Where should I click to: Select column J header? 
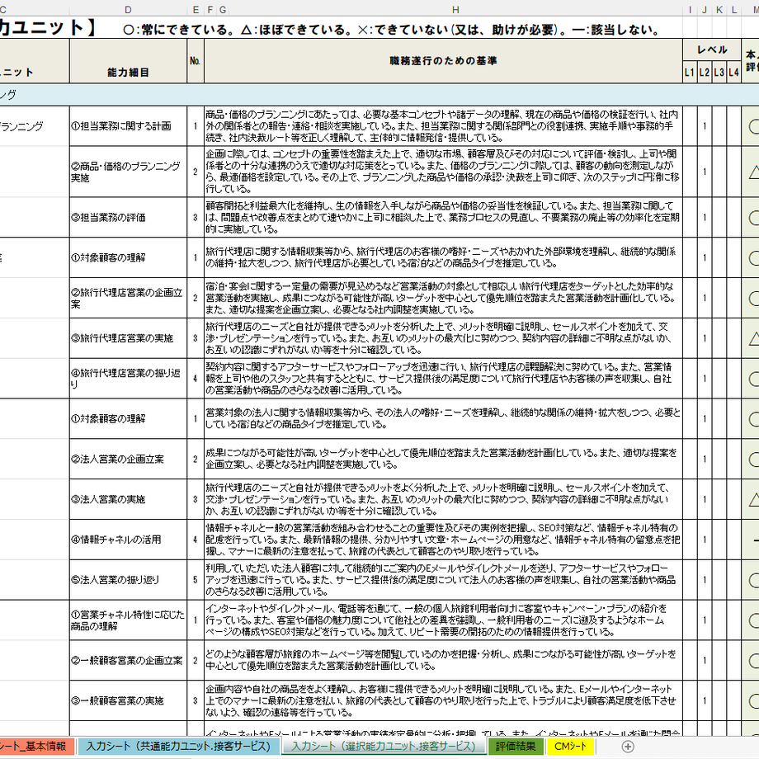(x=705, y=10)
